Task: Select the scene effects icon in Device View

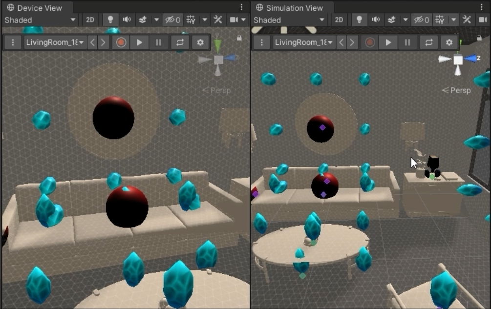Action: tap(143, 20)
